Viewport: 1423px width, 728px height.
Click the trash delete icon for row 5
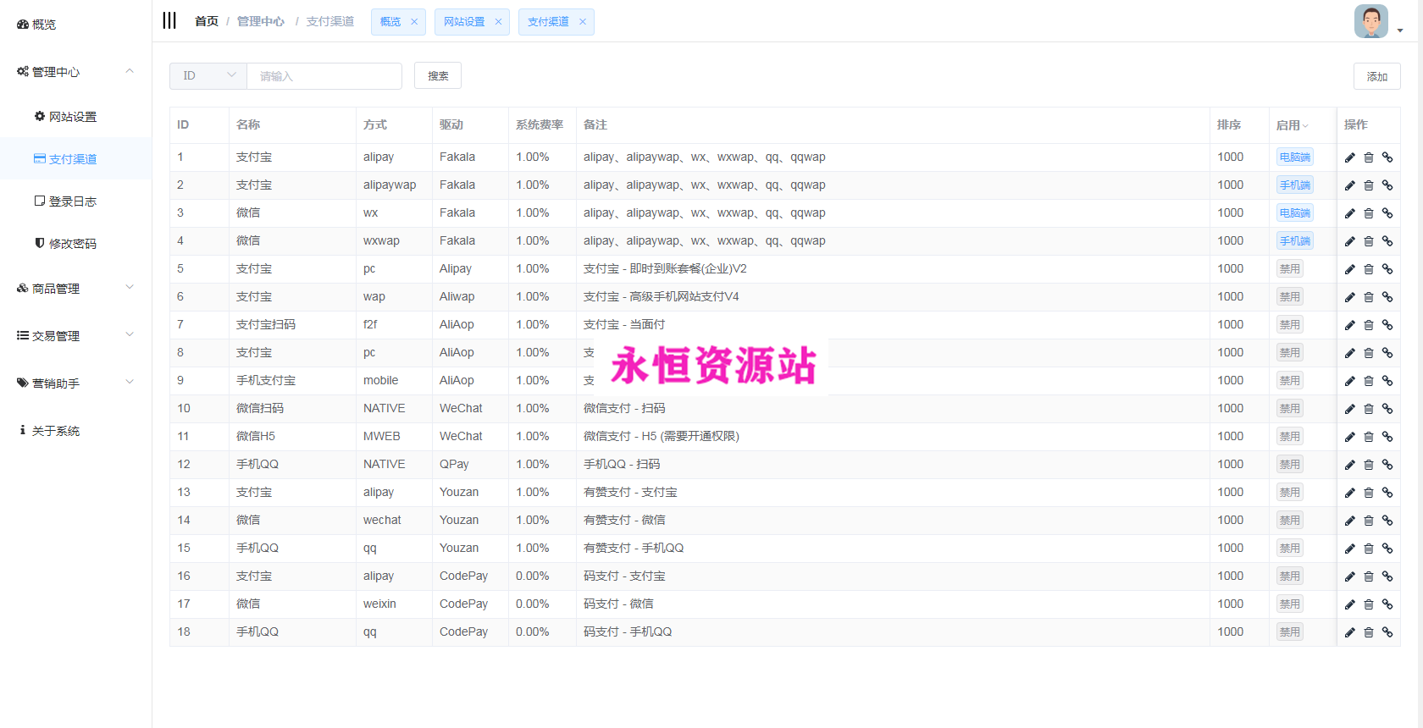(1369, 269)
